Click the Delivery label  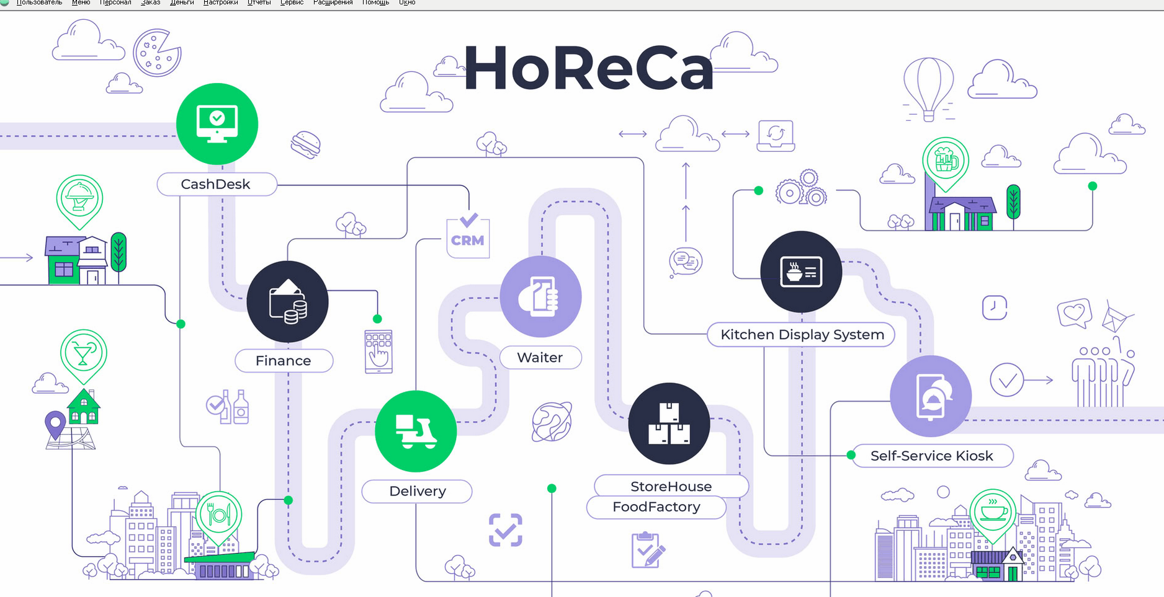[x=417, y=491]
